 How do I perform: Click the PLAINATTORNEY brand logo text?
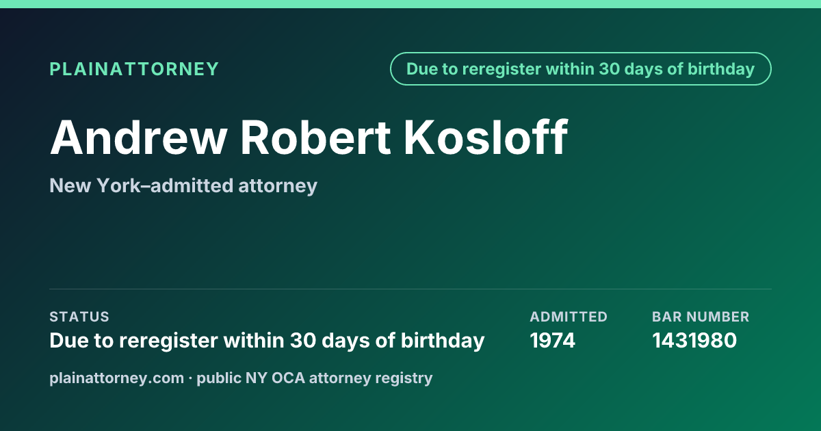pos(134,69)
